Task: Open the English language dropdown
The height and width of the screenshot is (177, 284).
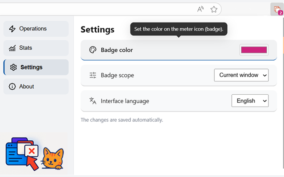Action: (x=250, y=100)
